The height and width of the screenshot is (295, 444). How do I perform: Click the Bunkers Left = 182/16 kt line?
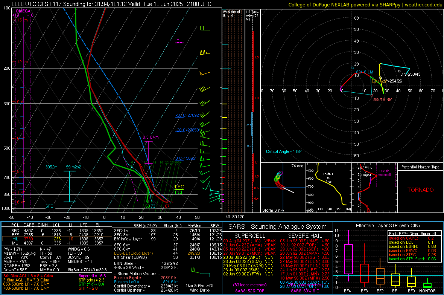[x=146, y=282]
